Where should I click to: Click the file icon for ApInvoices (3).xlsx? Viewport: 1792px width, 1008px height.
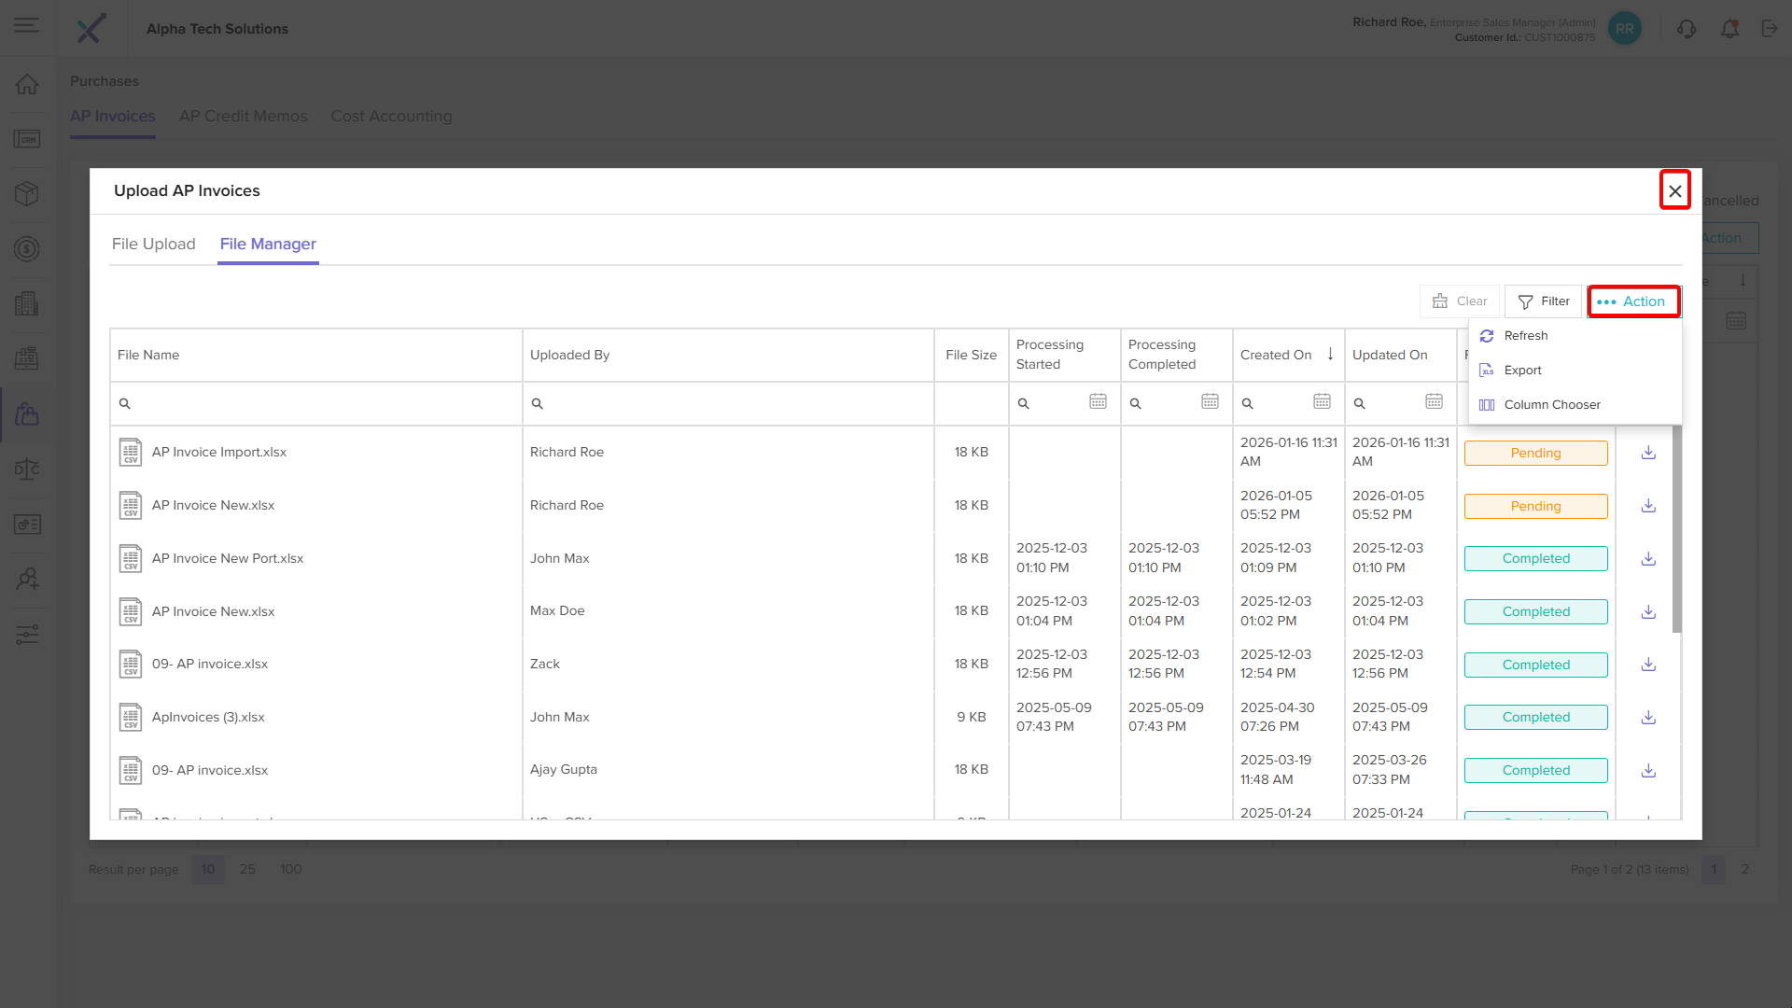coord(131,717)
